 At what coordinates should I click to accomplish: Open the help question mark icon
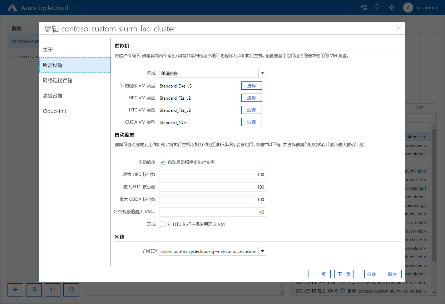point(377,8)
